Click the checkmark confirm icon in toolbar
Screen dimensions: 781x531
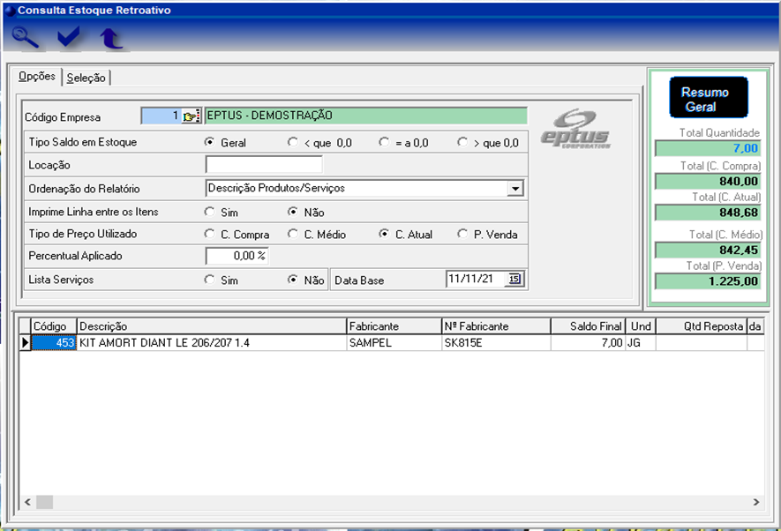coord(68,37)
